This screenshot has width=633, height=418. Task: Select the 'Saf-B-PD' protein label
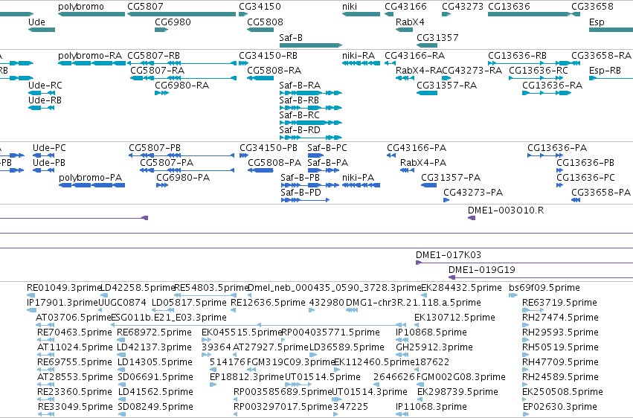point(301,193)
